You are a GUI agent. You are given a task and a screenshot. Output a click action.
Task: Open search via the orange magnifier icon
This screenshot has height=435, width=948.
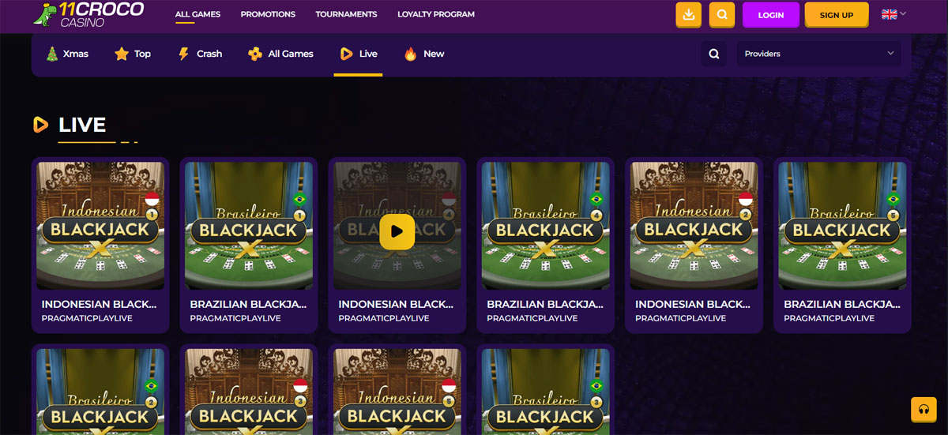721,15
